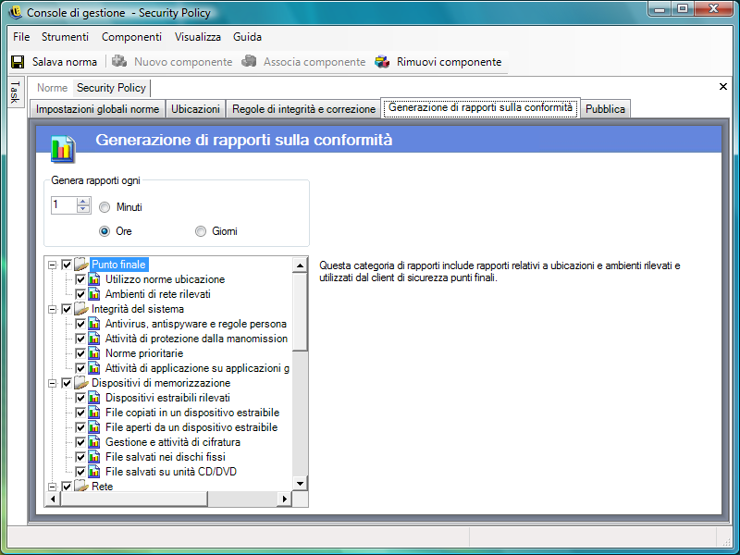
Task: Click the horizontal scroll left arrow
Action: pyautogui.click(x=53, y=499)
